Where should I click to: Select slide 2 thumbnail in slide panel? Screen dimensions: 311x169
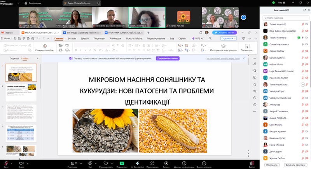coord(21,93)
